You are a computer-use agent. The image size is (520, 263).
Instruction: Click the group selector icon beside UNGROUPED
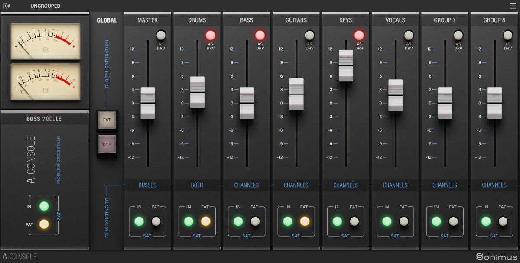6,6
